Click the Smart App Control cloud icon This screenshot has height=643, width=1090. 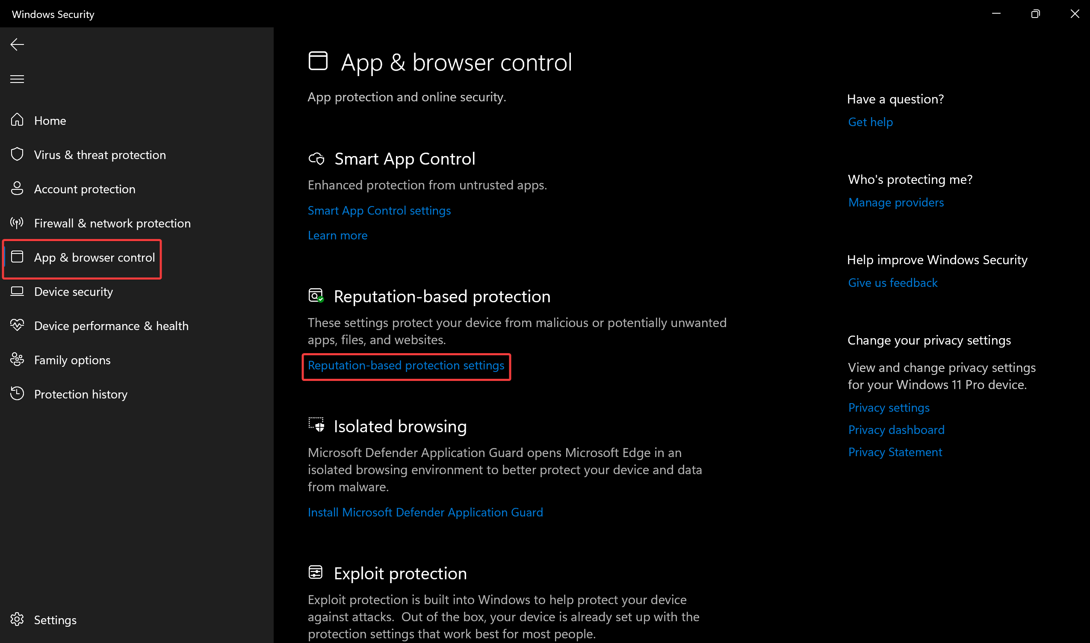(x=316, y=159)
